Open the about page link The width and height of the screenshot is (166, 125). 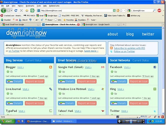point(112,34)
